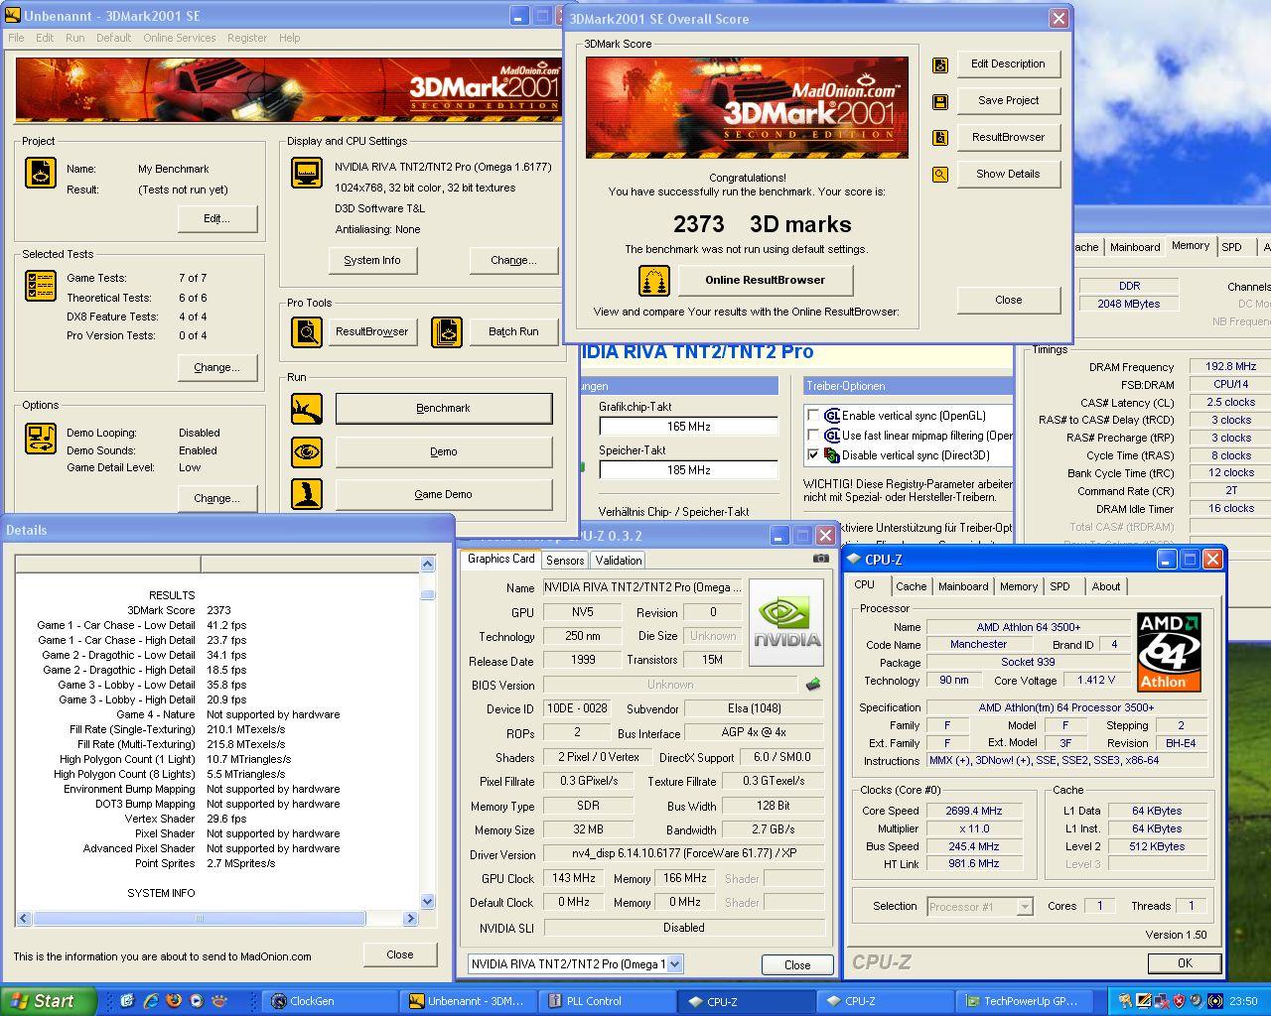Viewport: 1271px width, 1016px height.
Task: Uncheck Disable vertical sync (Direct3D)
Action: pyautogui.click(x=813, y=455)
